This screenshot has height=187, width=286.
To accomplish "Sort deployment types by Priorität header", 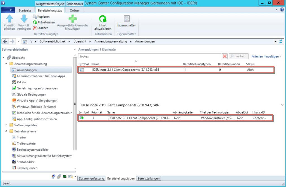I will click(x=97, y=112).
